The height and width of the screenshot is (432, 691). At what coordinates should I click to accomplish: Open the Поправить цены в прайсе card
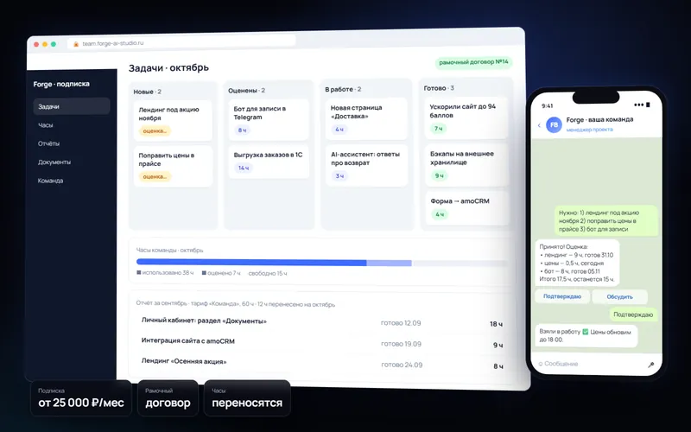(x=173, y=167)
